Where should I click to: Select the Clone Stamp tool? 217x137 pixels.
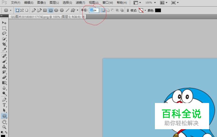4,66
